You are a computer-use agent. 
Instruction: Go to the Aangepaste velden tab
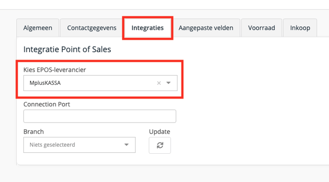point(206,28)
